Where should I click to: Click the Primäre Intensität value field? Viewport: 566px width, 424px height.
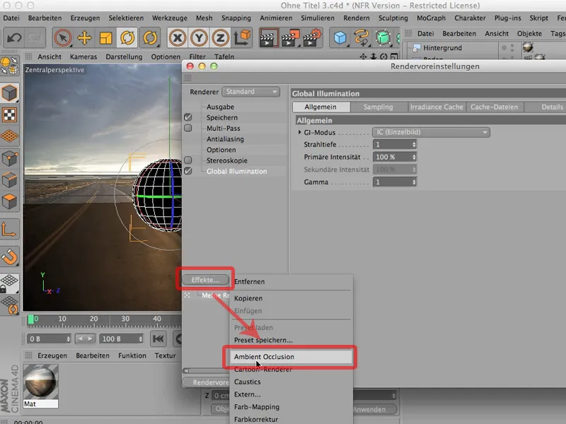(392, 157)
